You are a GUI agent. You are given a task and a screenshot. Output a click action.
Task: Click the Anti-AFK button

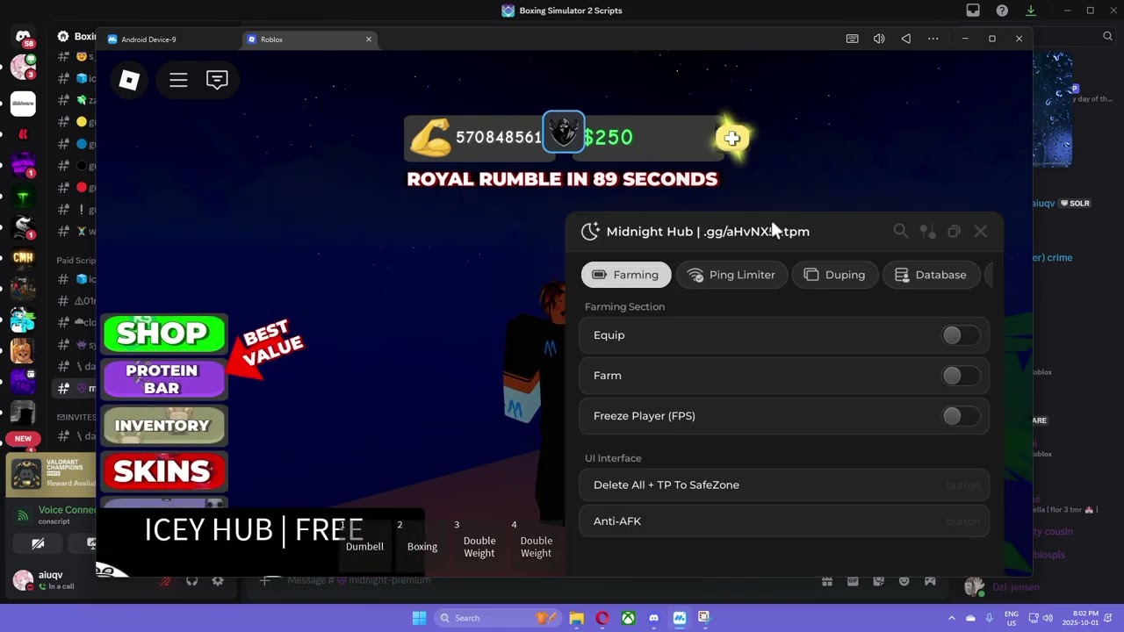[x=784, y=521]
